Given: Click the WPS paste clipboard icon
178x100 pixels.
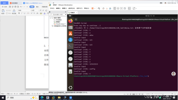Looking at the screenshot, I should pos(3,11).
